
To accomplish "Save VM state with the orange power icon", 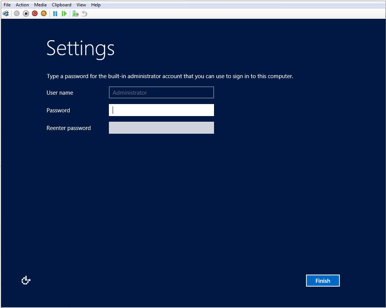I will tap(44, 14).
